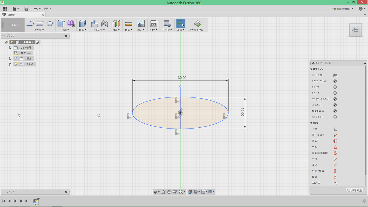The height and width of the screenshot is (207, 368).
Task: Click the insert image icon under 挿入
Action: click(x=141, y=24)
